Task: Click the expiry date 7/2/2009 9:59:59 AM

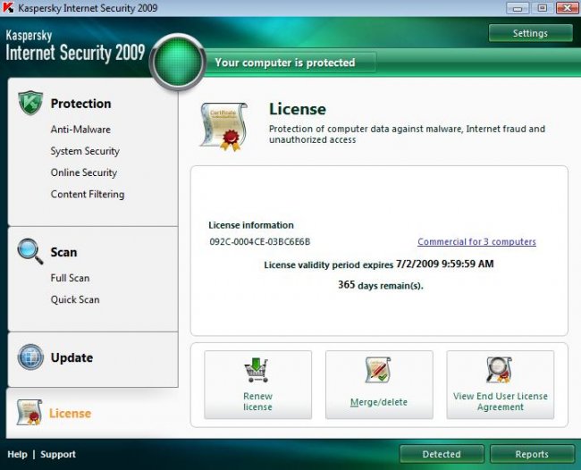Action: [444, 264]
